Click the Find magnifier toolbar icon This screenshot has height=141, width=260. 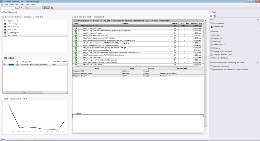tap(36, 8)
